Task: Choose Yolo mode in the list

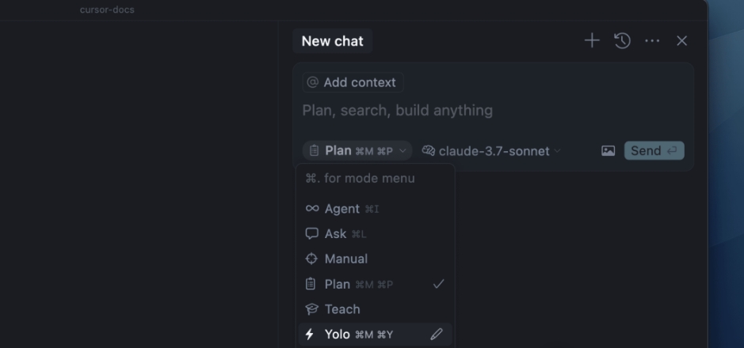Action: click(338, 335)
